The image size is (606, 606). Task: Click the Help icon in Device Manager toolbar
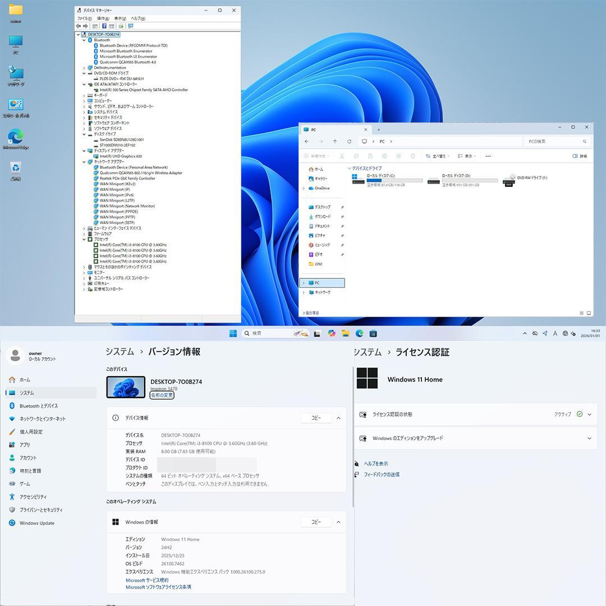click(104, 26)
